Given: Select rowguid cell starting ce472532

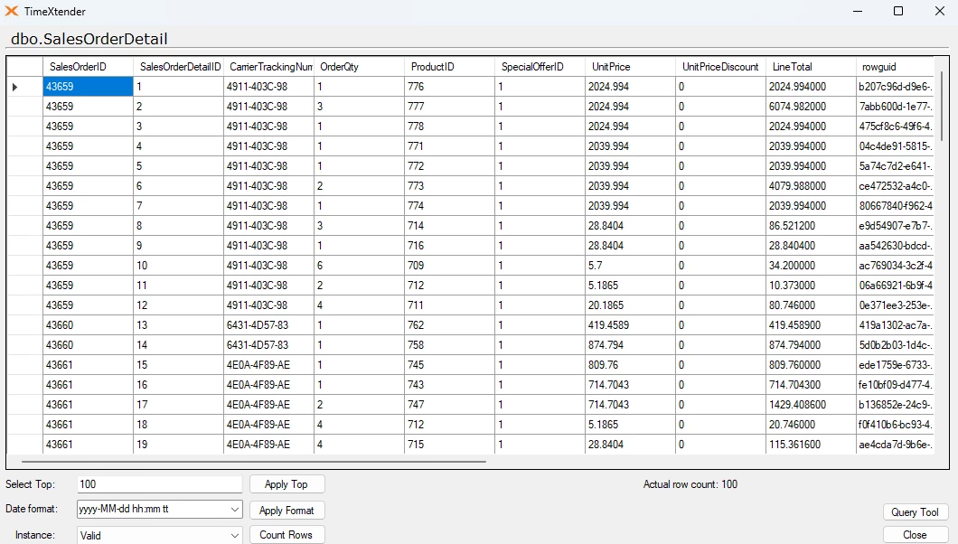Looking at the screenshot, I should 895,185.
